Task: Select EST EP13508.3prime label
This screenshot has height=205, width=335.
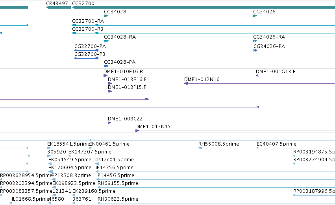Action: (x=71, y=175)
